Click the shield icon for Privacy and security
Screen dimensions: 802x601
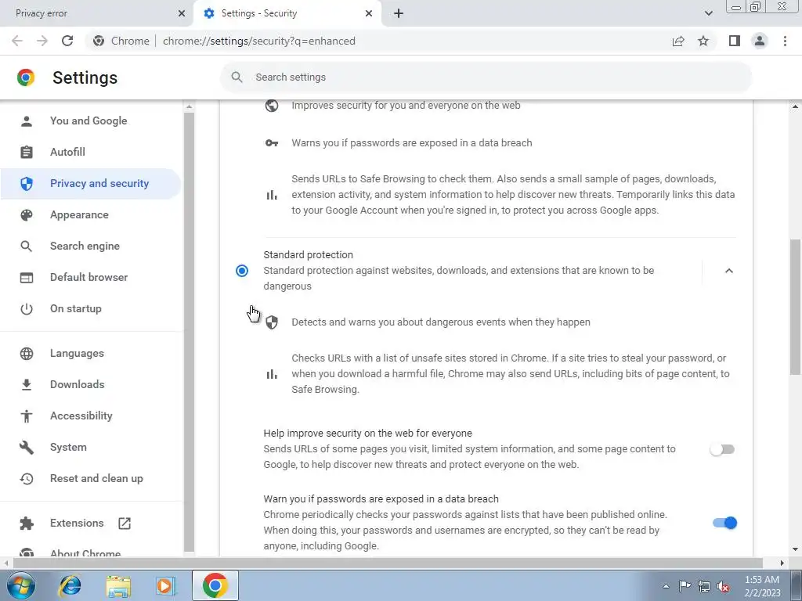point(26,183)
